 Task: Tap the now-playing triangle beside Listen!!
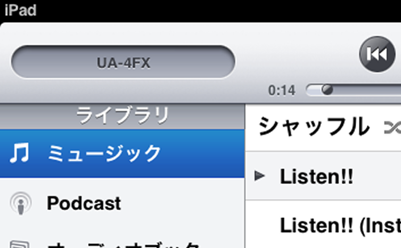pyautogui.click(x=260, y=176)
